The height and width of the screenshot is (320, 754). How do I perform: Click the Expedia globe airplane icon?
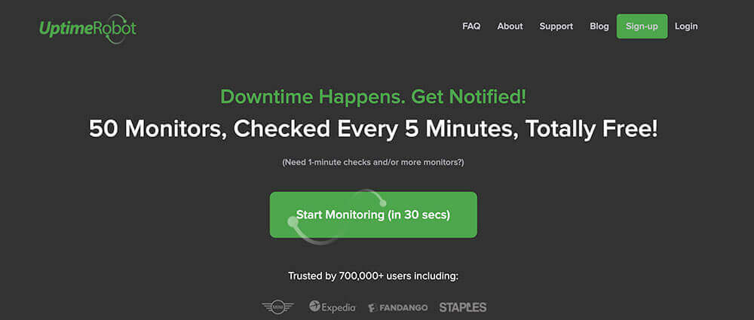click(x=315, y=306)
